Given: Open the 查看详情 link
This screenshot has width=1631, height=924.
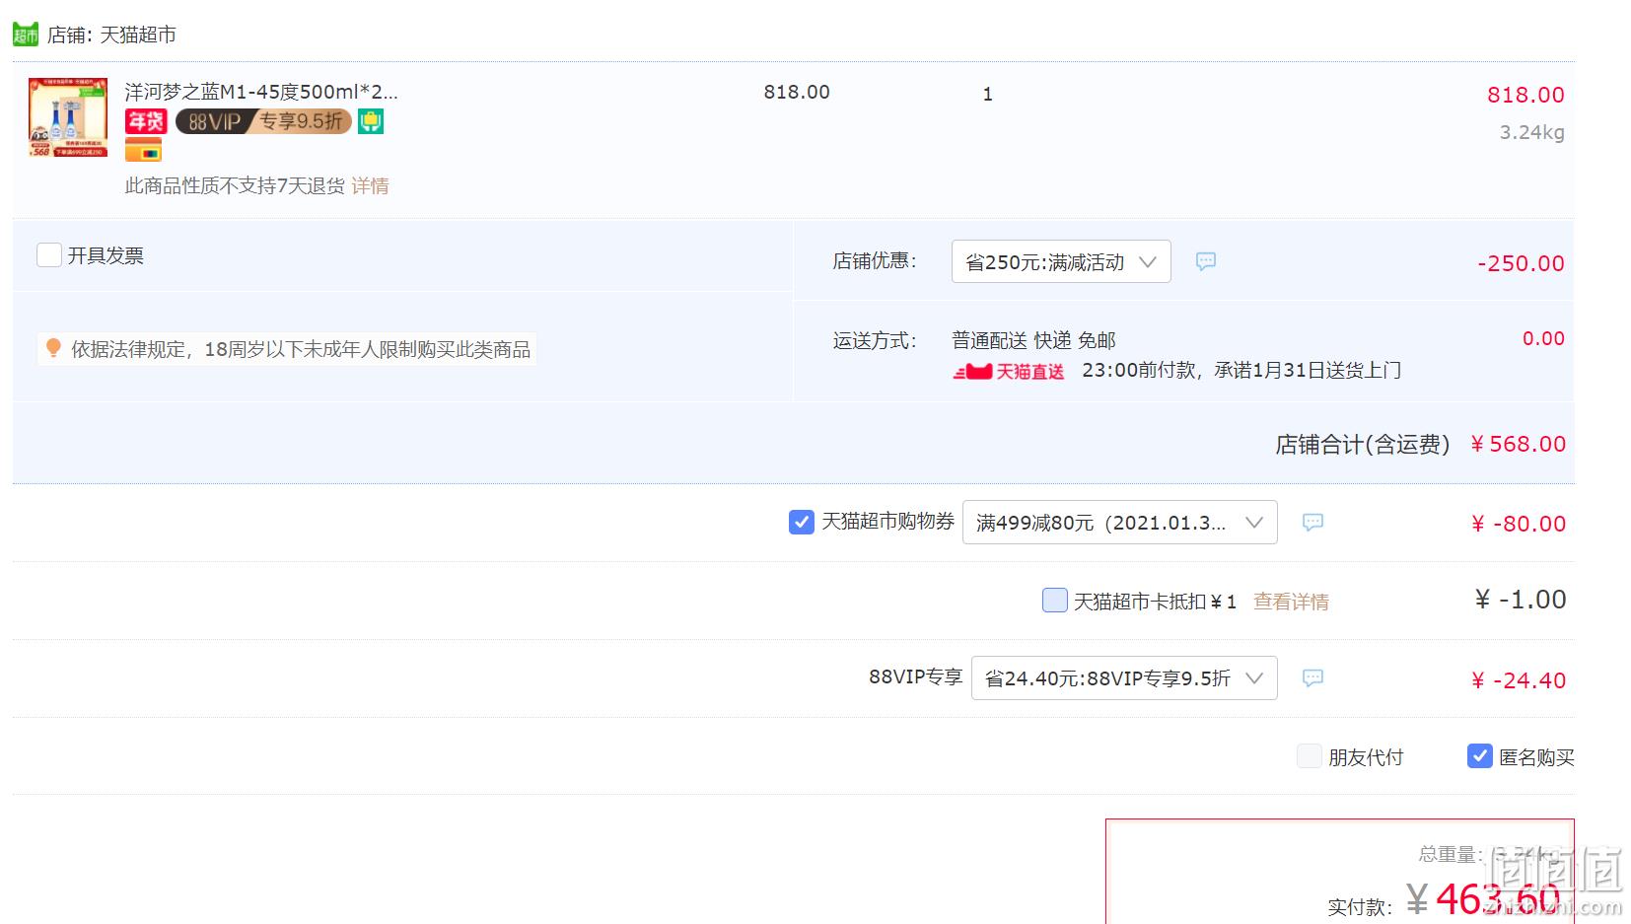Looking at the screenshot, I should click(x=1291, y=602).
